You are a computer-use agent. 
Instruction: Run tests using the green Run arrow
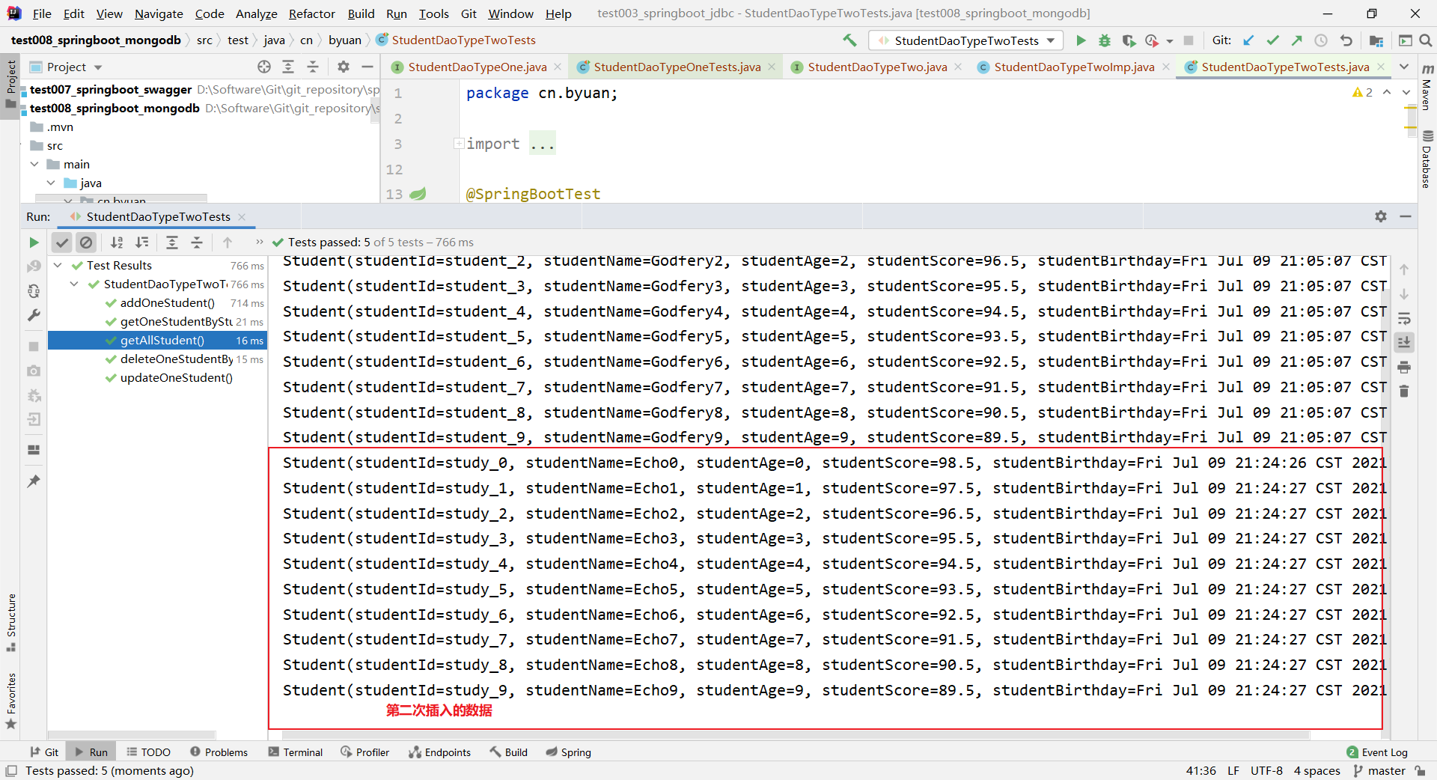pyautogui.click(x=1081, y=40)
